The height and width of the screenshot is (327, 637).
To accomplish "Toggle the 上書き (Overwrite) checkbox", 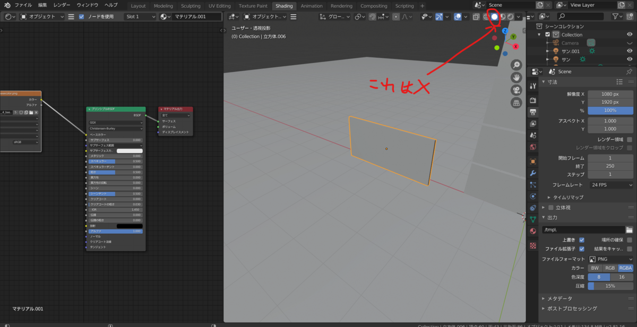I will tap(582, 240).
